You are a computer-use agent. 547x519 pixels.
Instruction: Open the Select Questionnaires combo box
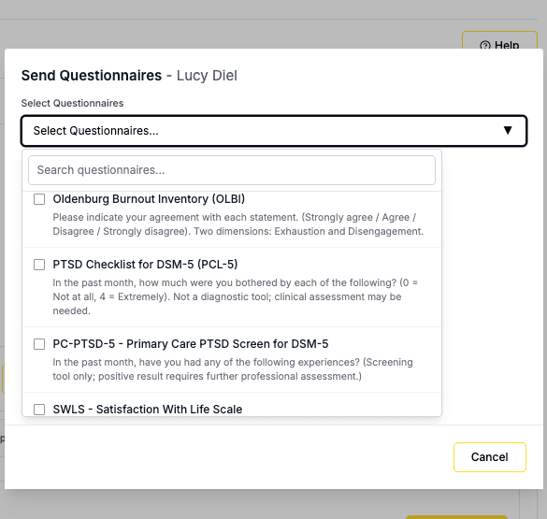[274, 131]
